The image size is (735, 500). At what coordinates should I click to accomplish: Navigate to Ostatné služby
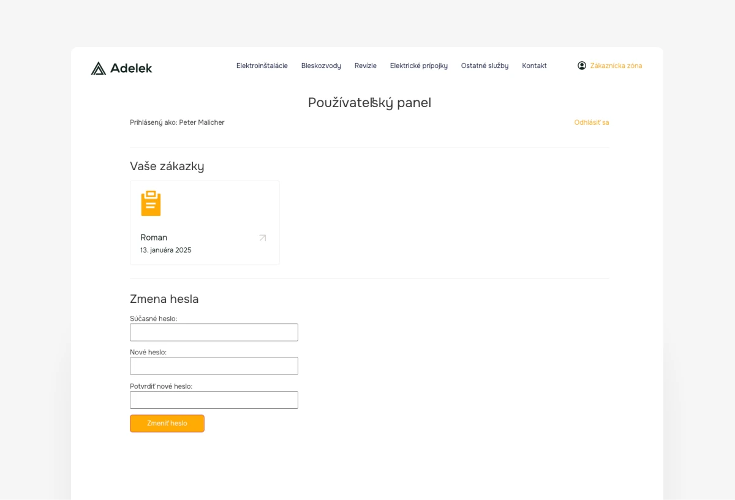point(484,65)
